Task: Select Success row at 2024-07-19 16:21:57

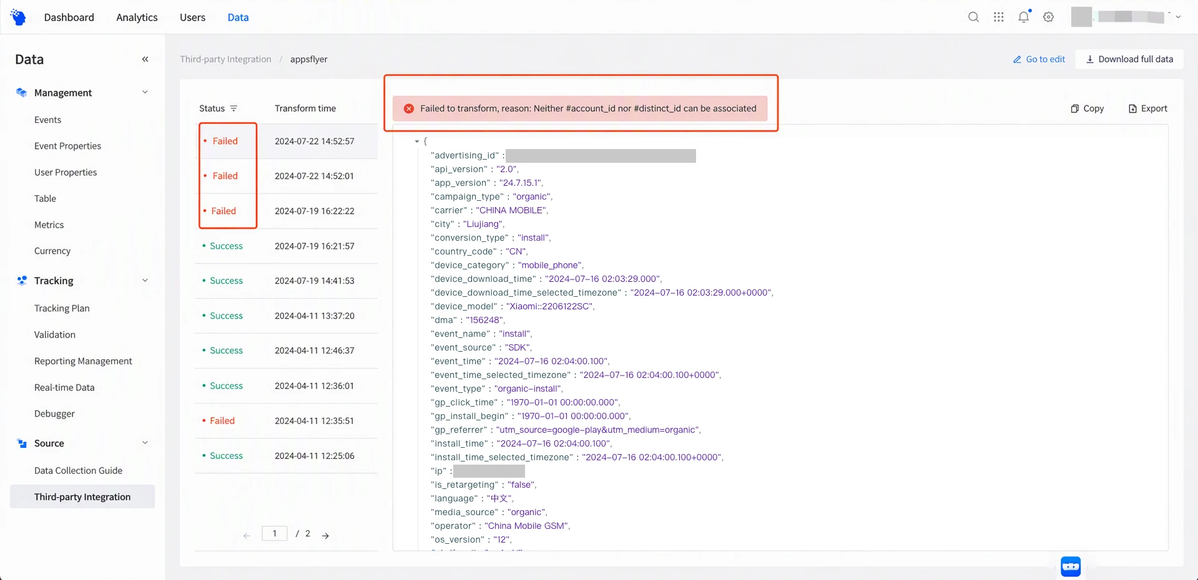Action: [286, 246]
